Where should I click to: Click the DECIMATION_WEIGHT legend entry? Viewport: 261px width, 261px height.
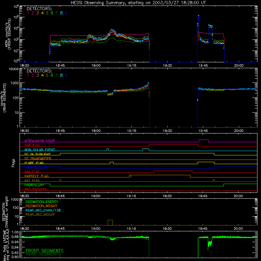[x=41, y=206]
